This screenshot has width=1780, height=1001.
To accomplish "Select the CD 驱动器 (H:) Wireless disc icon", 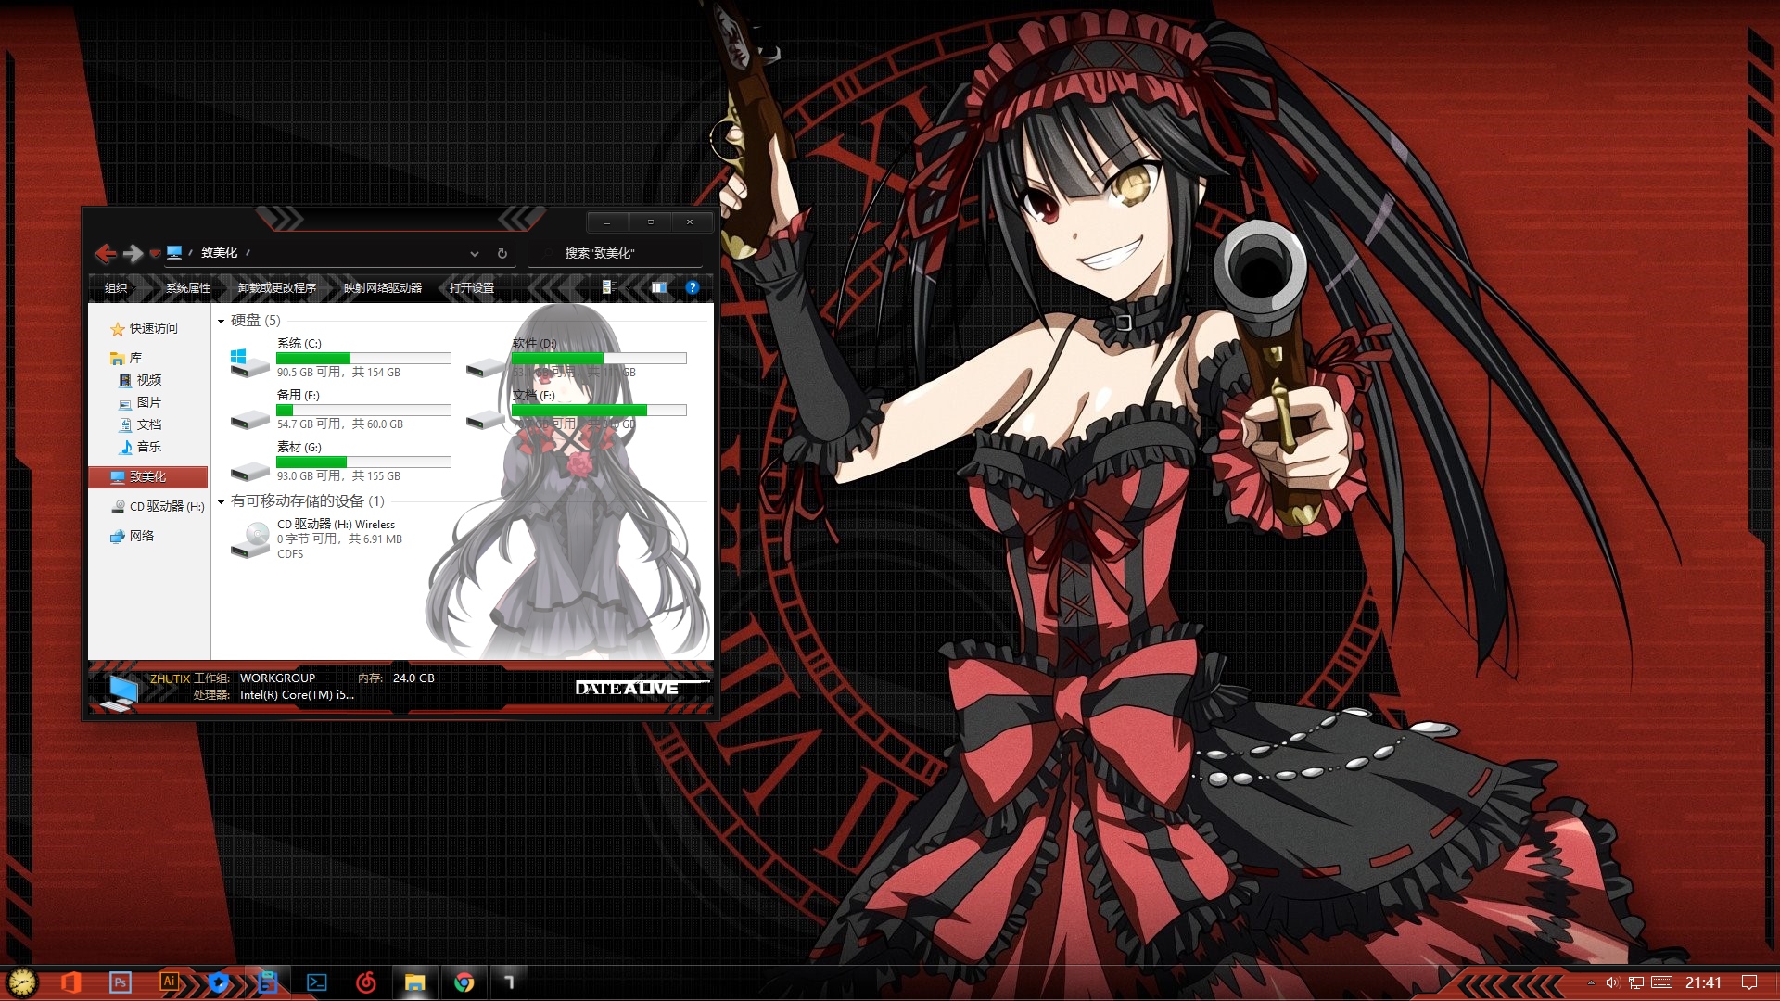I will pos(250,539).
